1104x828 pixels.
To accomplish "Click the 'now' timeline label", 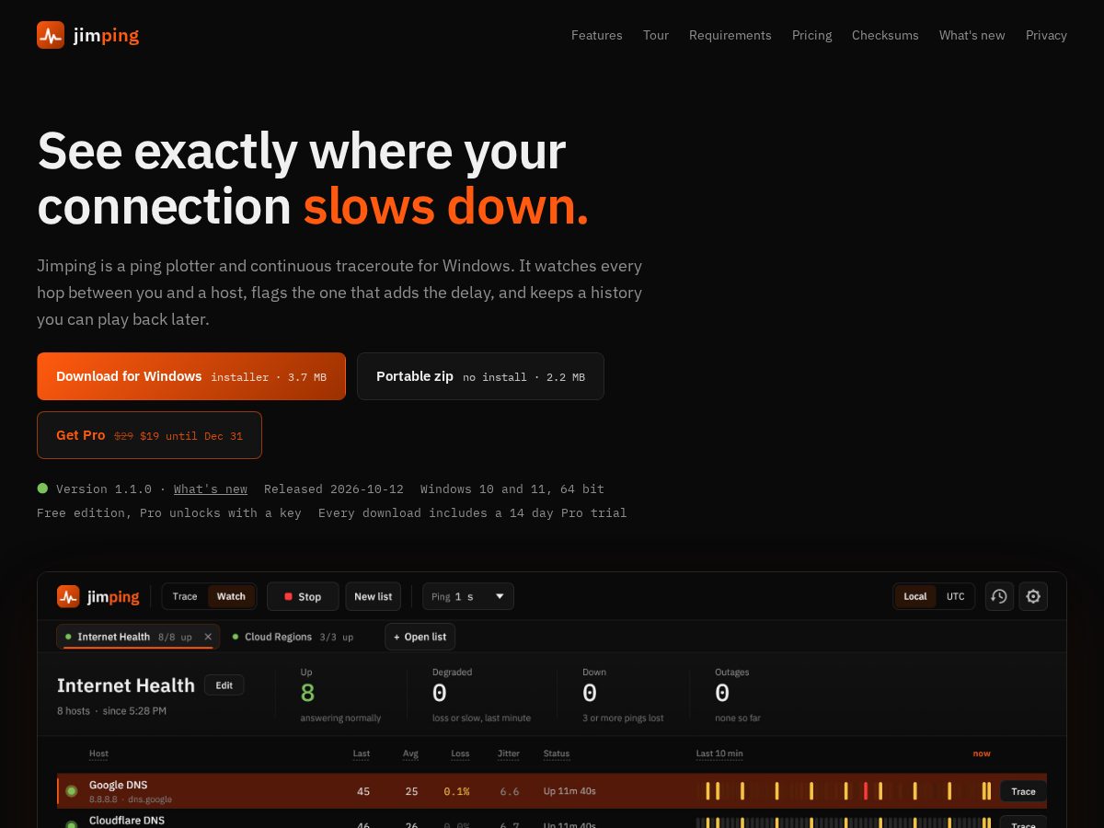I will [982, 753].
